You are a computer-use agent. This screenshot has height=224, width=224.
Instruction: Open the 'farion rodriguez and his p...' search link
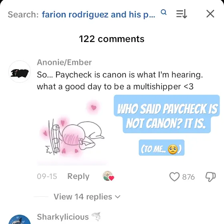[98, 14]
